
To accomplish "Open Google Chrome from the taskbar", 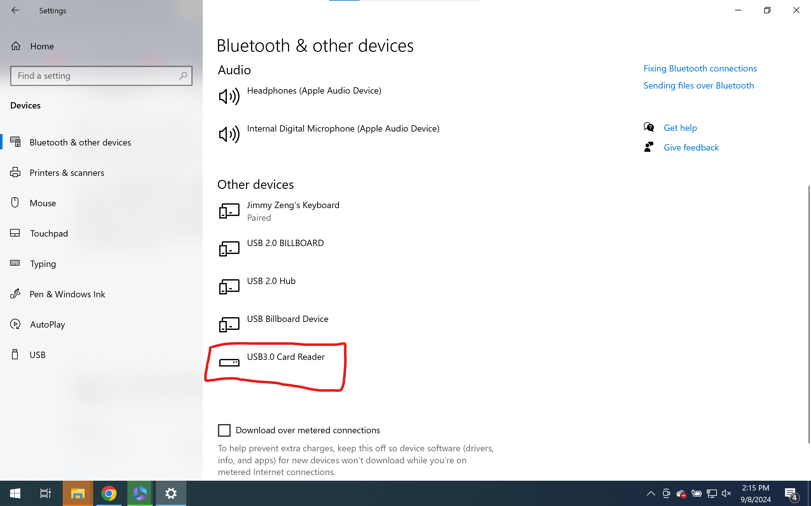I will click(109, 493).
